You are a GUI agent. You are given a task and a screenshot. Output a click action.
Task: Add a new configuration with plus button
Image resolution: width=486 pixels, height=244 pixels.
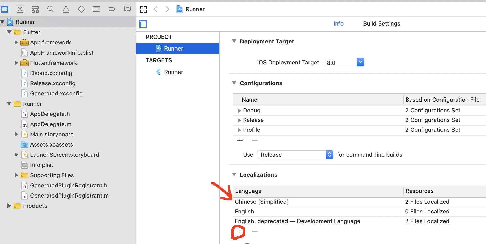(x=240, y=141)
